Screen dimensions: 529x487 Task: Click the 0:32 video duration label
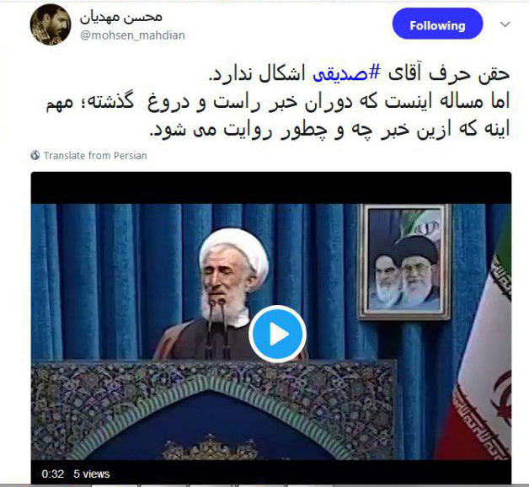coord(52,474)
